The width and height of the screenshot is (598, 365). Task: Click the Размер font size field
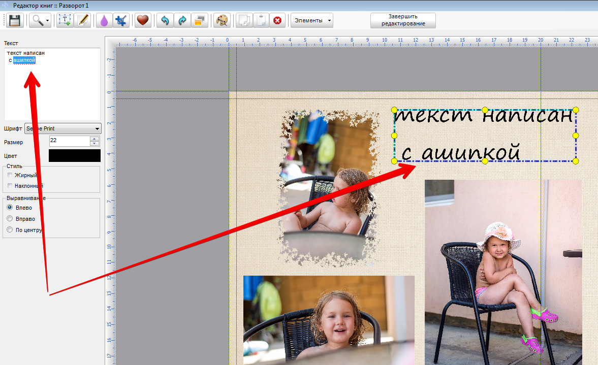70,141
